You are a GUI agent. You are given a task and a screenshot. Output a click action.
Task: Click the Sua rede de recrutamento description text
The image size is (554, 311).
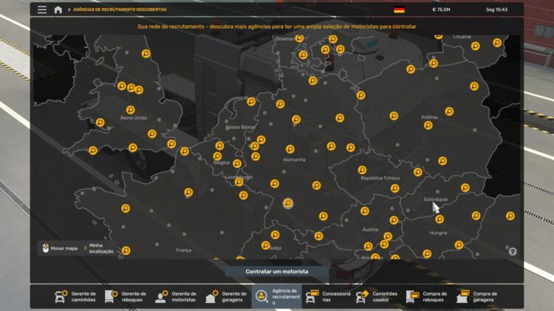coord(277,27)
